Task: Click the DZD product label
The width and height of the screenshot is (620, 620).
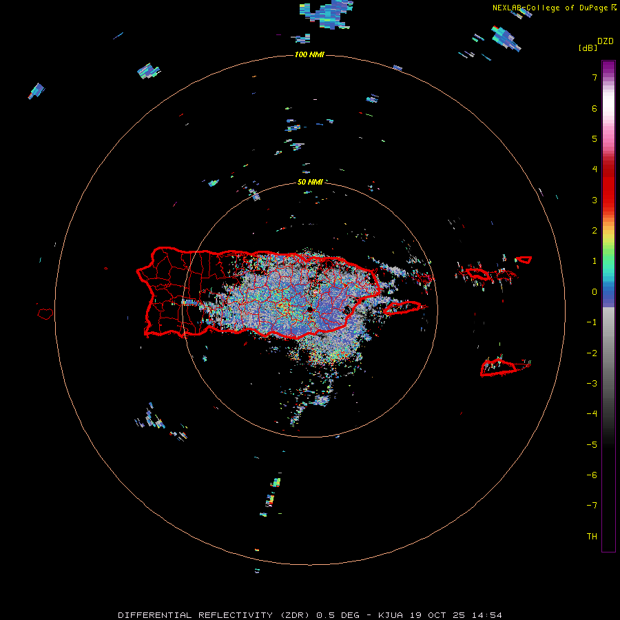Action: (606, 41)
